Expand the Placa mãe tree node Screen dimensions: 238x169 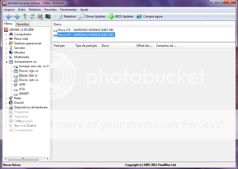pos(7,39)
